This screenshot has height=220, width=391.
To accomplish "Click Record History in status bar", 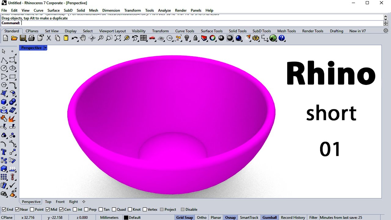I will coord(293,218).
